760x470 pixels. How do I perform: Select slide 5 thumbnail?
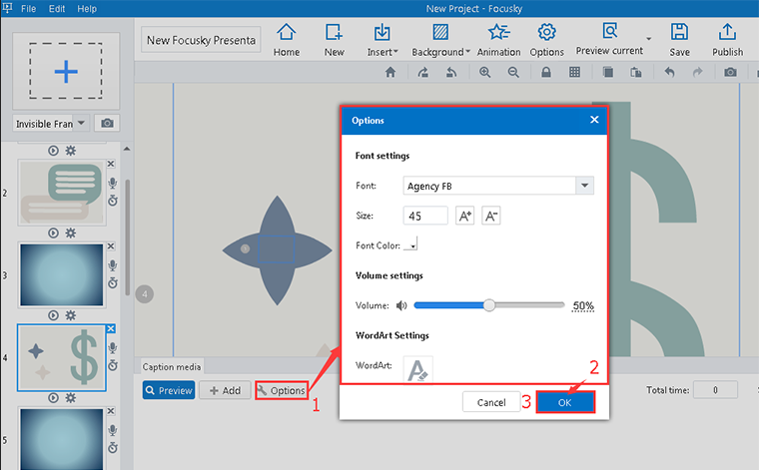[62, 438]
